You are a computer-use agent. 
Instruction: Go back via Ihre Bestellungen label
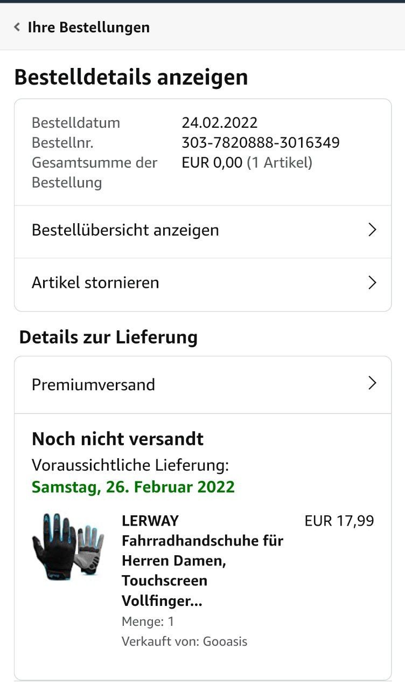coord(89,27)
